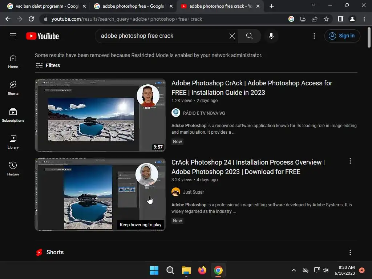Show hidden system tray icons
Image resolution: width=372 pixels, height=279 pixels.
click(x=294, y=270)
